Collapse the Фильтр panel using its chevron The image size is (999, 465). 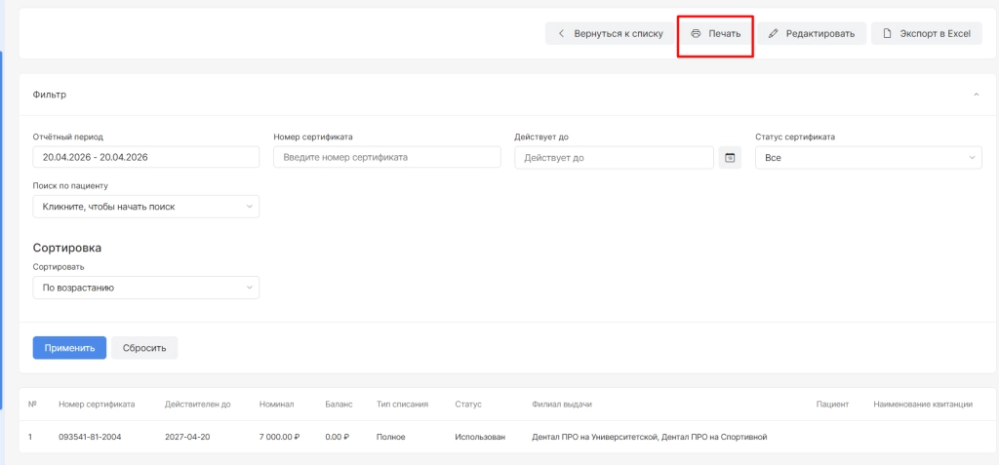click(976, 95)
